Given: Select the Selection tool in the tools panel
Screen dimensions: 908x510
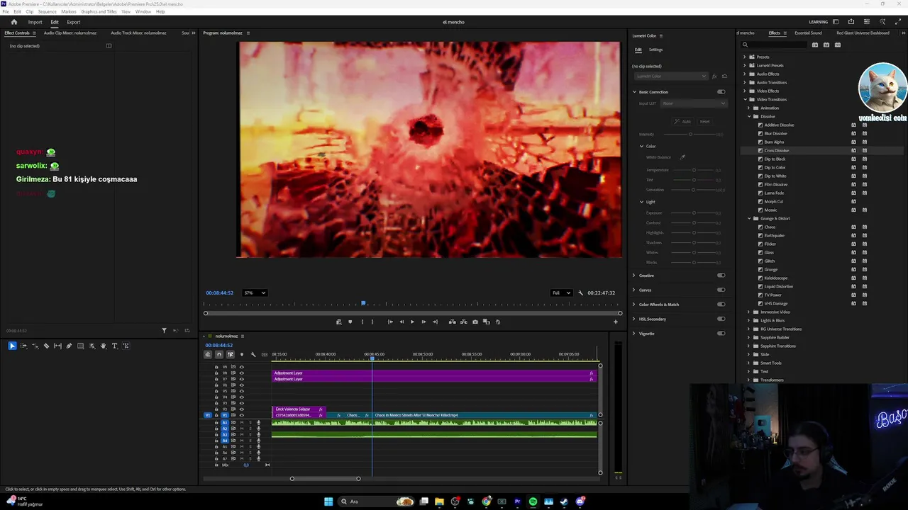Looking at the screenshot, I should 12,346.
